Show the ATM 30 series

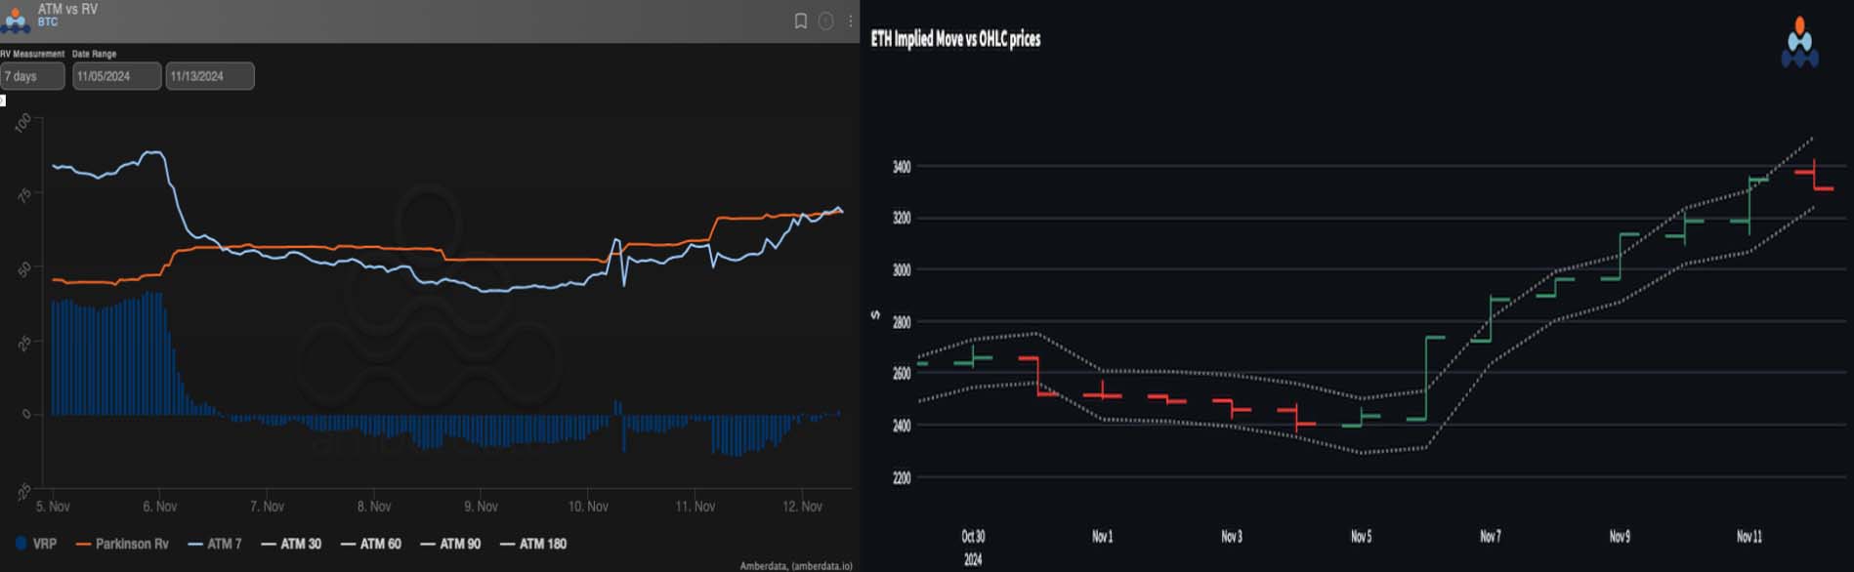[291, 544]
